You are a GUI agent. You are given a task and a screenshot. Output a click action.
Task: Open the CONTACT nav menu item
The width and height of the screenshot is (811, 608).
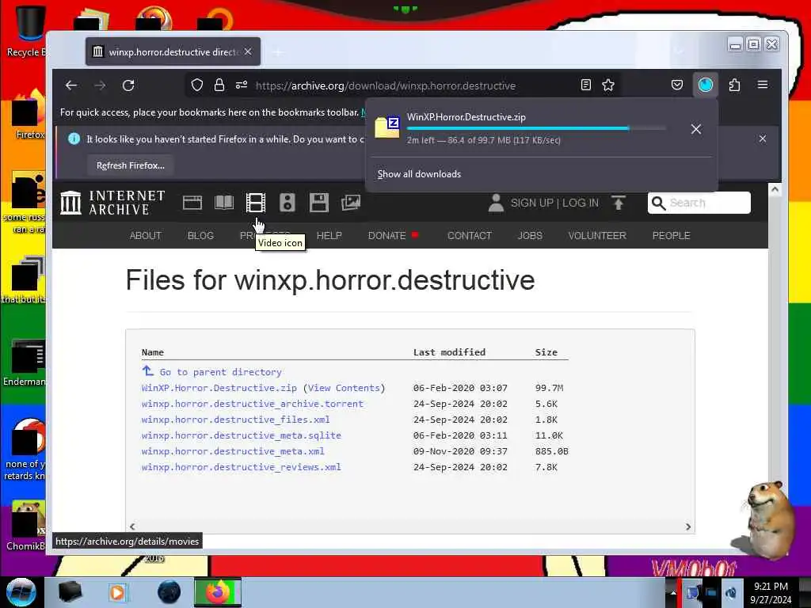tap(469, 236)
